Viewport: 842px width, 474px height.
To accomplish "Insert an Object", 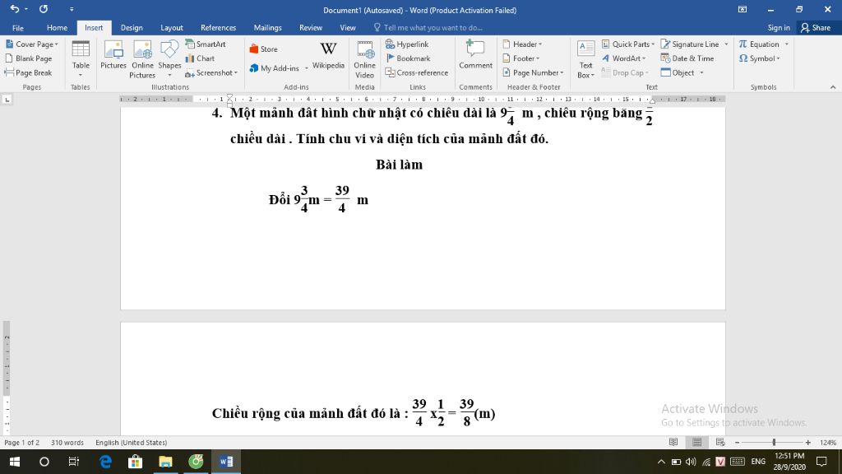I will [682, 72].
